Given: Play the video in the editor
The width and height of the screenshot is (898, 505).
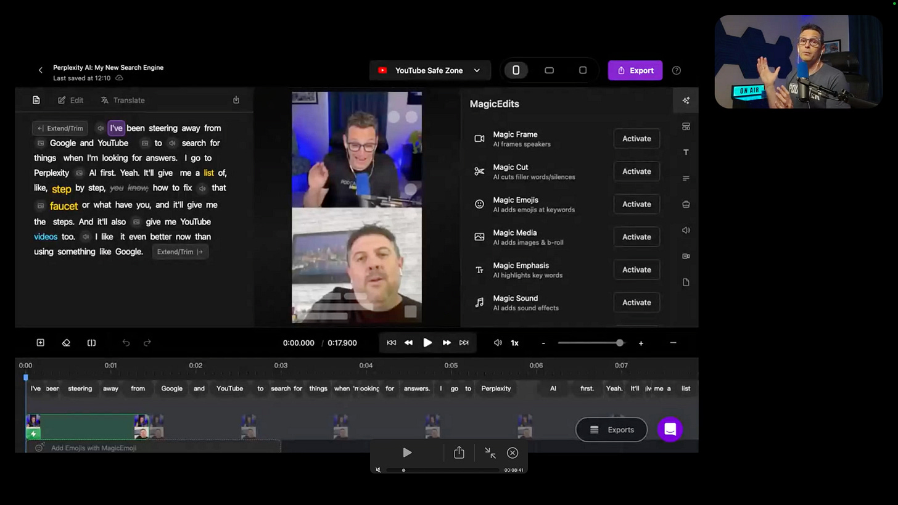Looking at the screenshot, I should click(x=427, y=343).
